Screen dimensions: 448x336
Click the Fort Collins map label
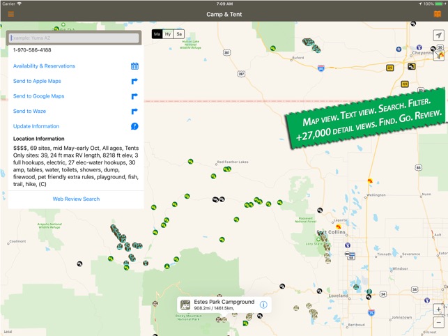(x=332, y=232)
